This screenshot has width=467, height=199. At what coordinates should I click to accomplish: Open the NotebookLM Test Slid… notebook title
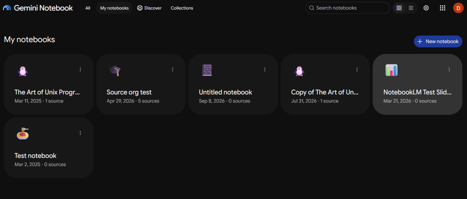tap(418, 92)
